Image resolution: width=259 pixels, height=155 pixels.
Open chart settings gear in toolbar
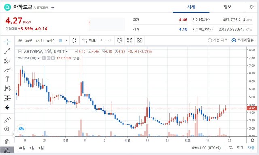[x=119, y=40]
